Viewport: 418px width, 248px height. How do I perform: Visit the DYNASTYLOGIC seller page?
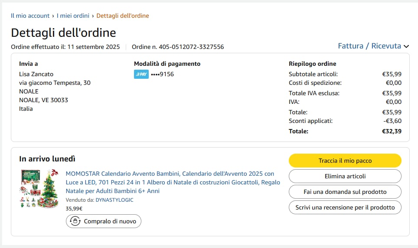[114, 200]
